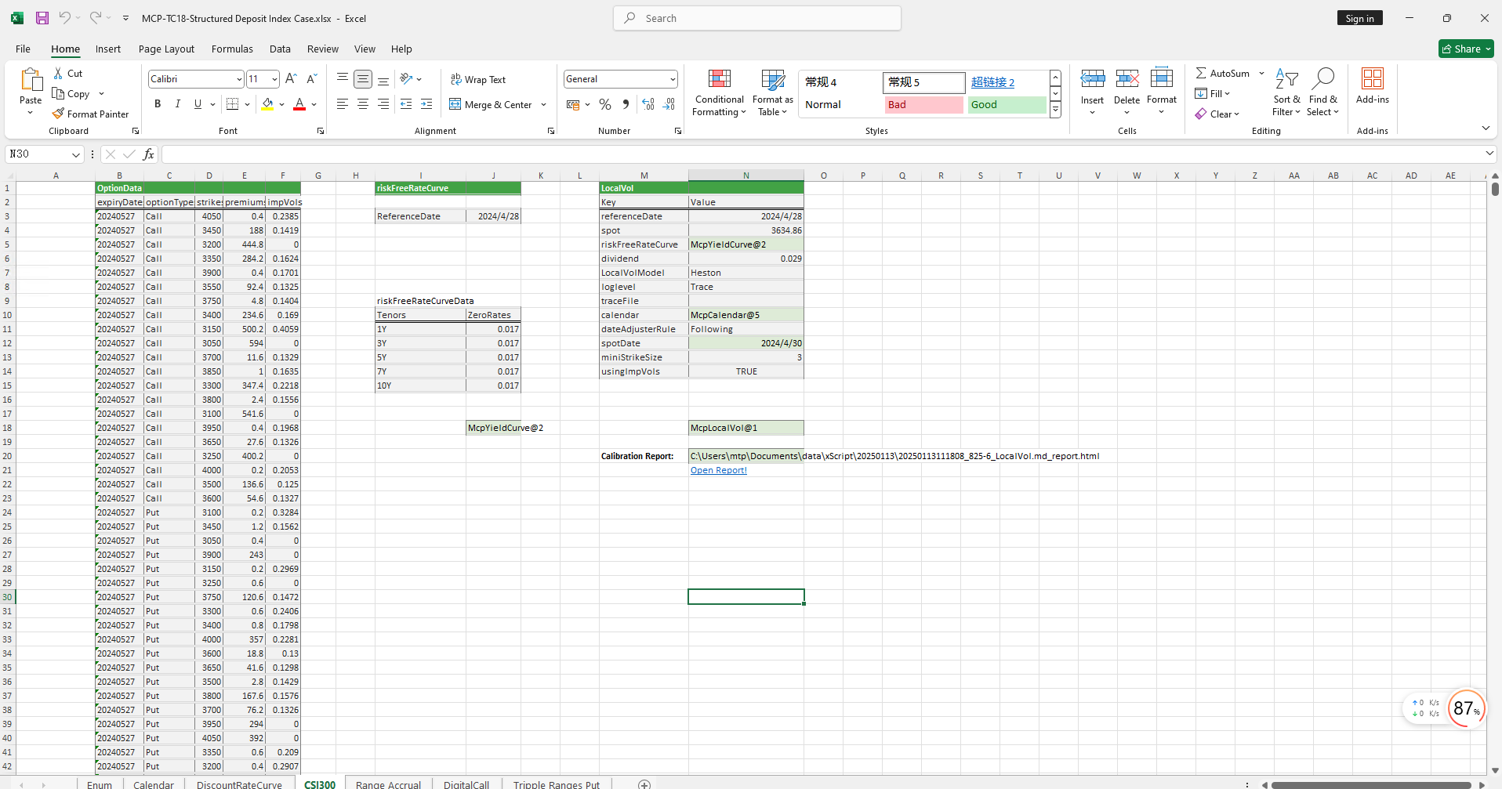
Task: Click the Format Painter brush
Action: [58, 114]
